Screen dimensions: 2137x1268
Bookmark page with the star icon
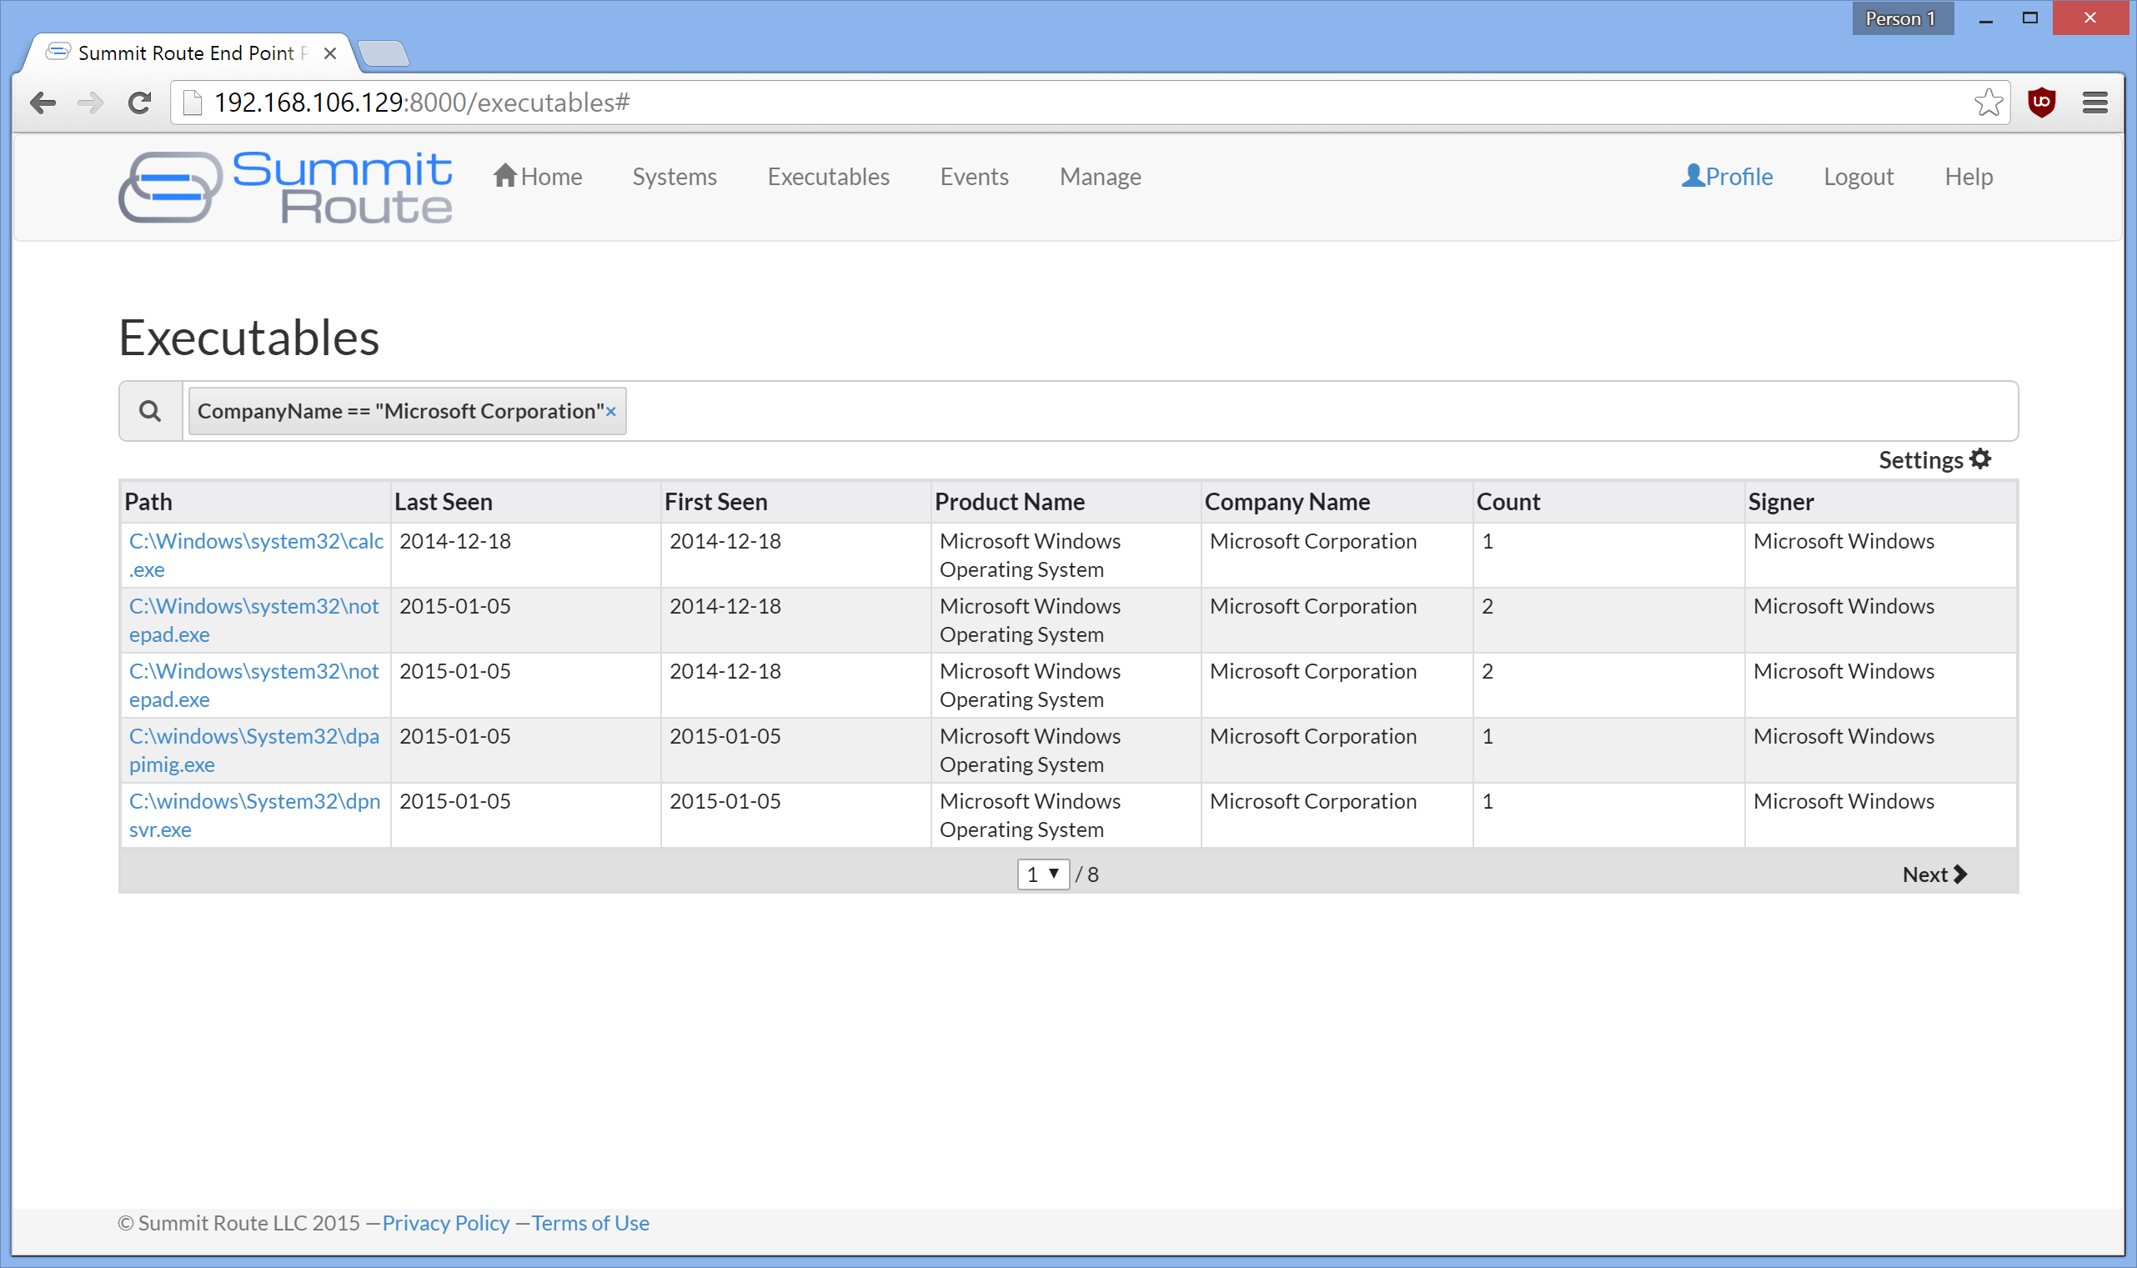pyautogui.click(x=1989, y=103)
